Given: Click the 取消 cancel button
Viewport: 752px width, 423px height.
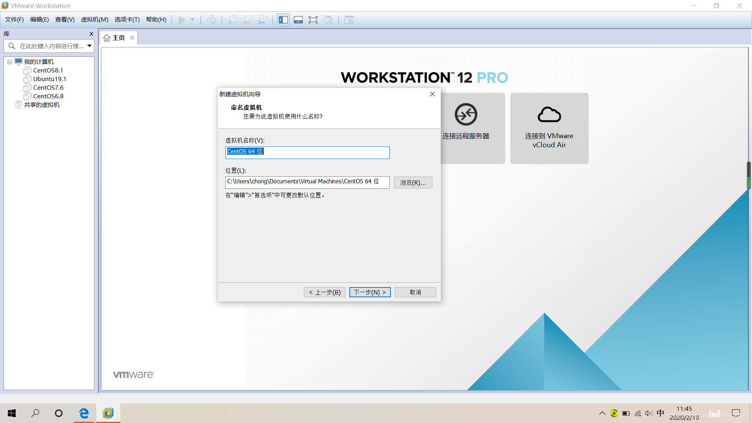Looking at the screenshot, I should click(416, 292).
